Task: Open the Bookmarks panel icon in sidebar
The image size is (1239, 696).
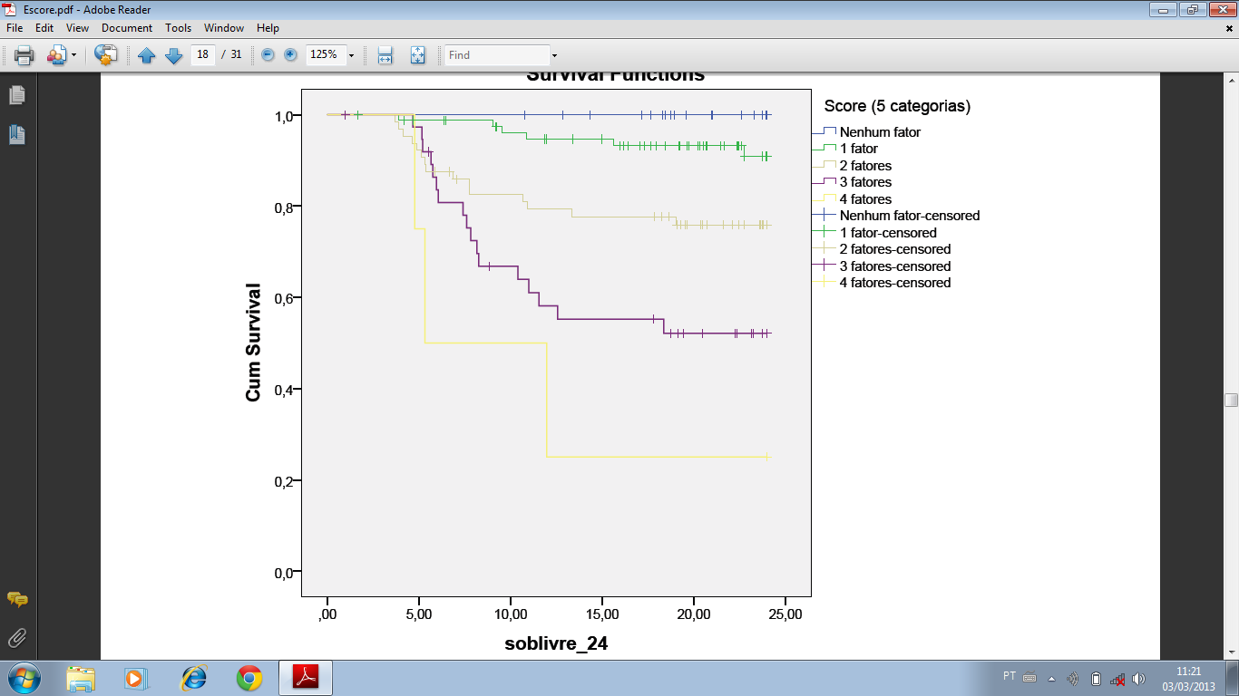Action: pos(17,135)
